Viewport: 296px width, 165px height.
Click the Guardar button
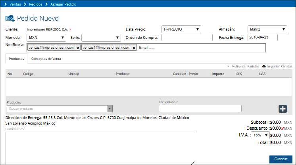(x=281, y=159)
